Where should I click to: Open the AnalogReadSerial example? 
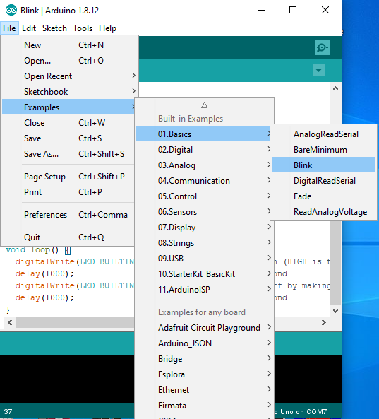click(x=323, y=134)
